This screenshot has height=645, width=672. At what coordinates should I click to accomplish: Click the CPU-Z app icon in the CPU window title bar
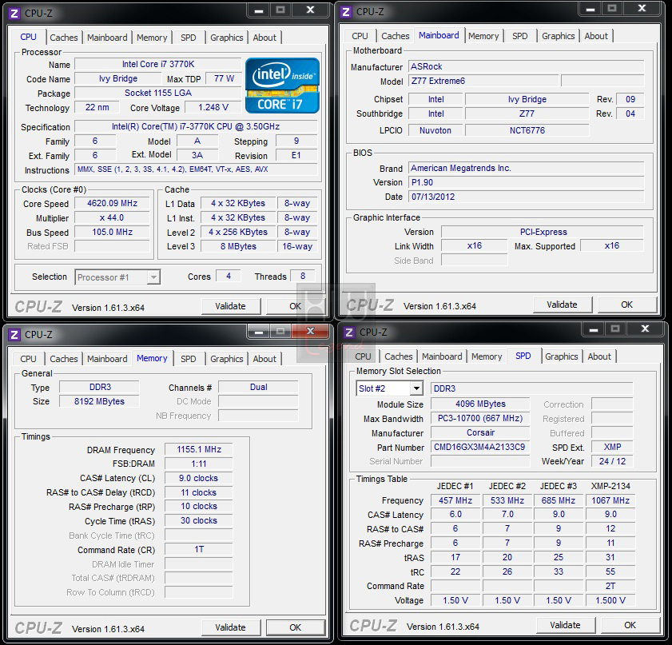pyautogui.click(x=14, y=14)
